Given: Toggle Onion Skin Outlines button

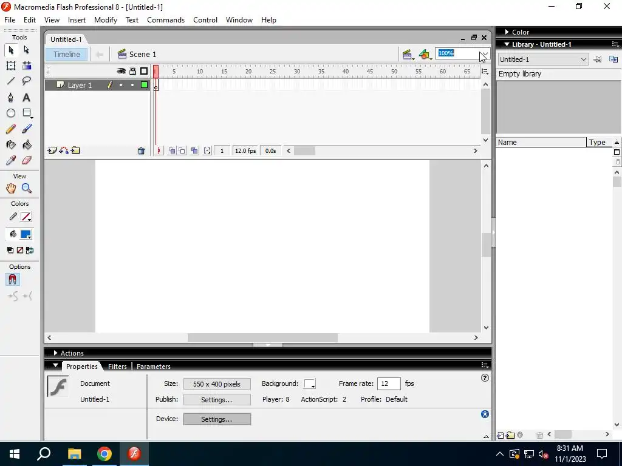Looking at the screenshot, I should coord(182,150).
